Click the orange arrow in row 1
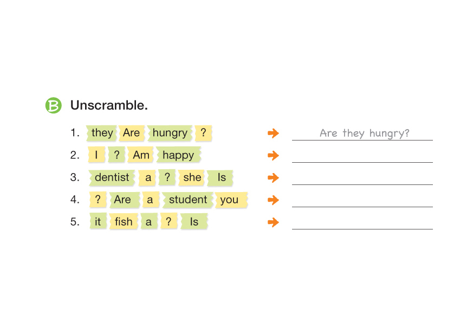This screenshot has width=473, height=332. tap(274, 133)
